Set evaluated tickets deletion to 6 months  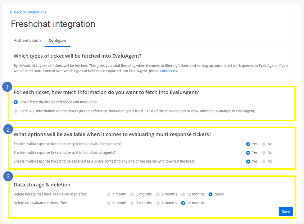pos(158,195)
